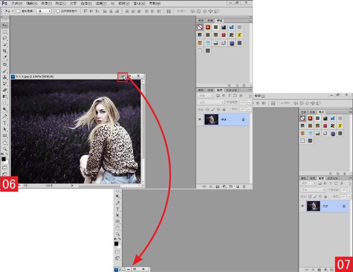
Task: Click Quick Mask mode icon in lower window
Action: click(117, 252)
